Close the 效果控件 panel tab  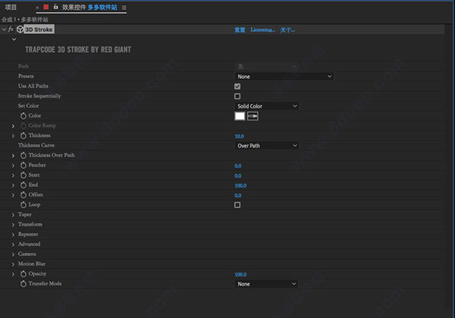37,8
